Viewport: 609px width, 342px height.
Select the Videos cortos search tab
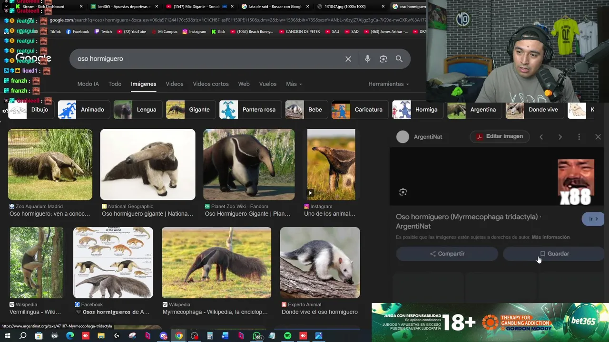[x=211, y=84]
